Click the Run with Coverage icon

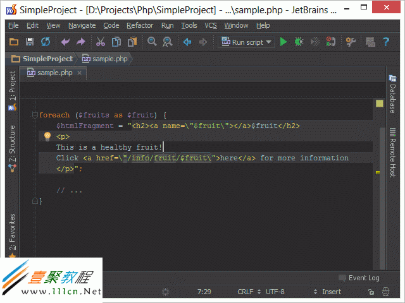[315, 42]
